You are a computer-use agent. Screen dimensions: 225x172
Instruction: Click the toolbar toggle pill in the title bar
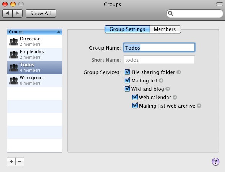[x=220, y=4]
